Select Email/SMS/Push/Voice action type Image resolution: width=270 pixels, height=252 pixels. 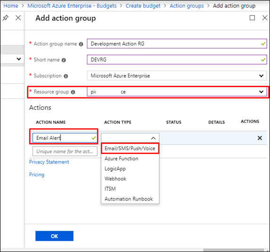(130, 148)
